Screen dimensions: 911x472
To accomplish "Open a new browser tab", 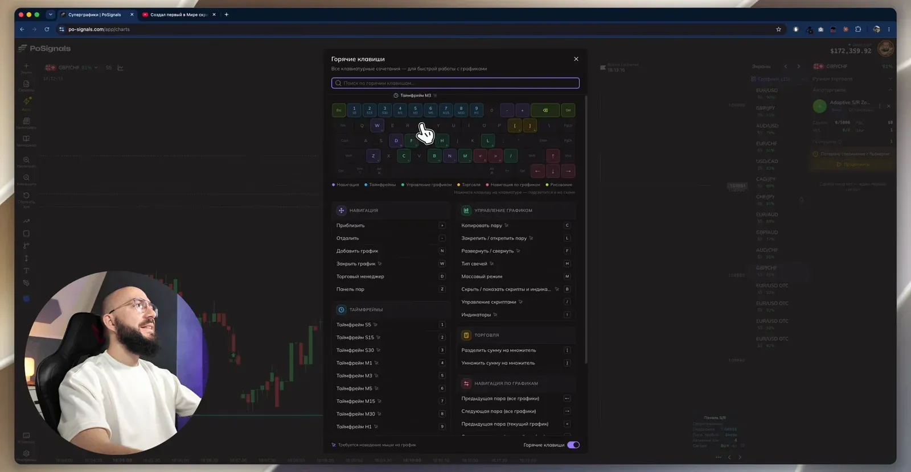I will (227, 15).
